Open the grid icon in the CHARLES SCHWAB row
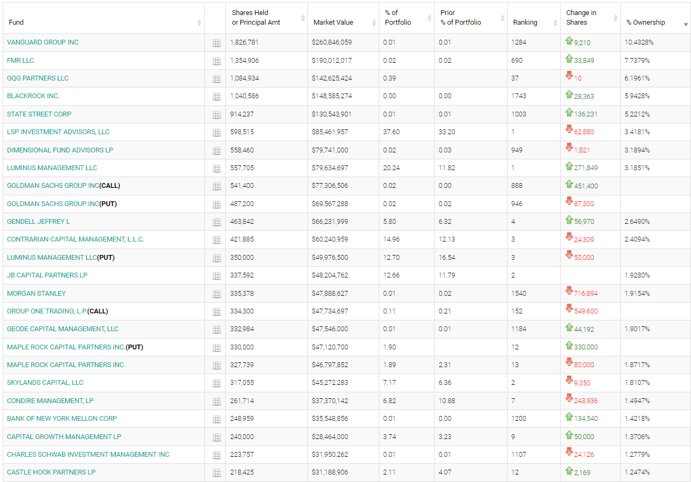The height and width of the screenshot is (482, 691). click(217, 455)
